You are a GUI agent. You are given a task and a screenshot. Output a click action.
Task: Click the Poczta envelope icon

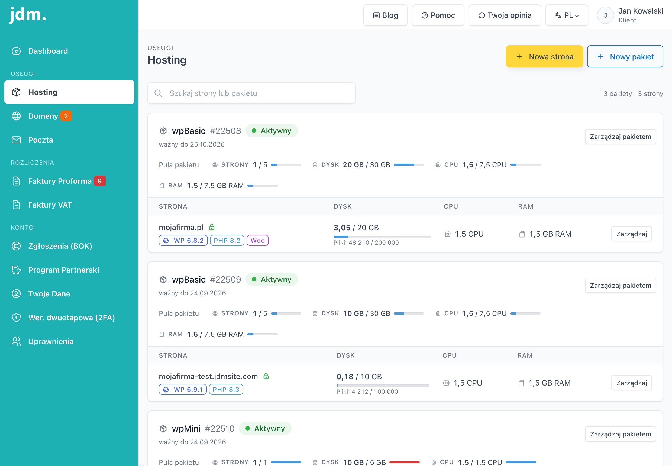tap(16, 140)
